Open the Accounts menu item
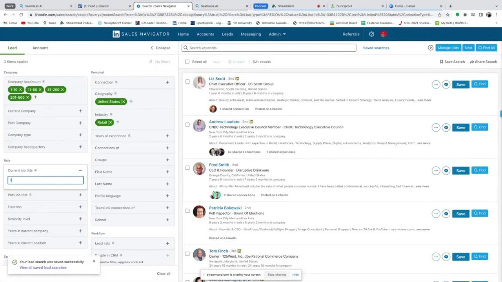502x282 pixels. coord(206,34)
